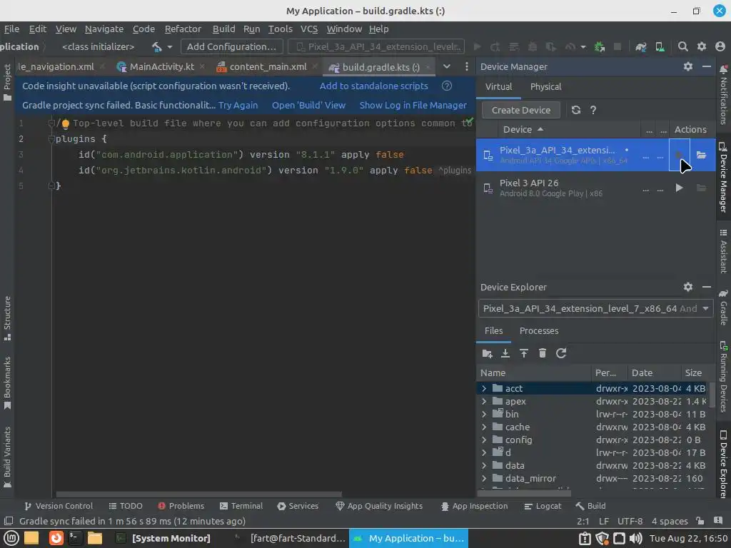Click Open 'Build' View link
The image size is (731, 548).
308,106
